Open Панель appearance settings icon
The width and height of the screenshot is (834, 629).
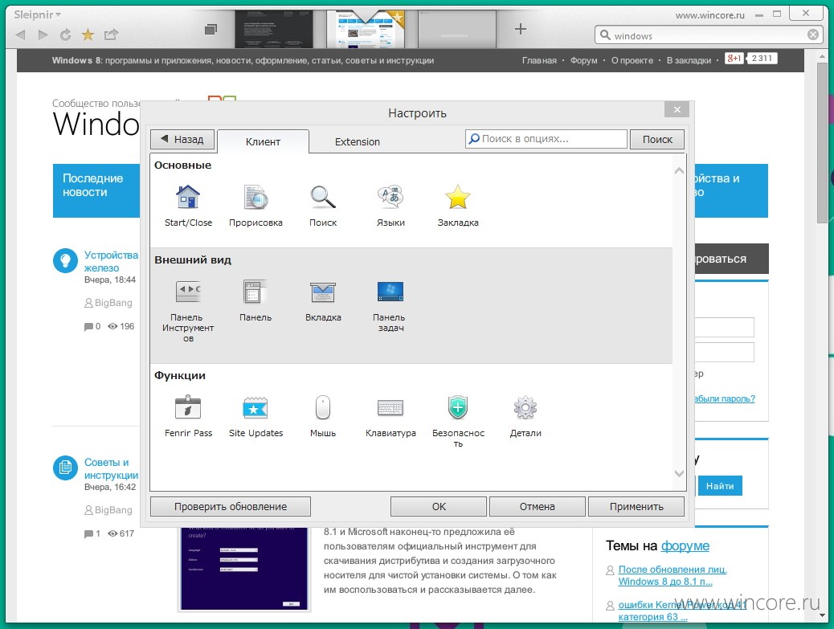tap(256, 301)
